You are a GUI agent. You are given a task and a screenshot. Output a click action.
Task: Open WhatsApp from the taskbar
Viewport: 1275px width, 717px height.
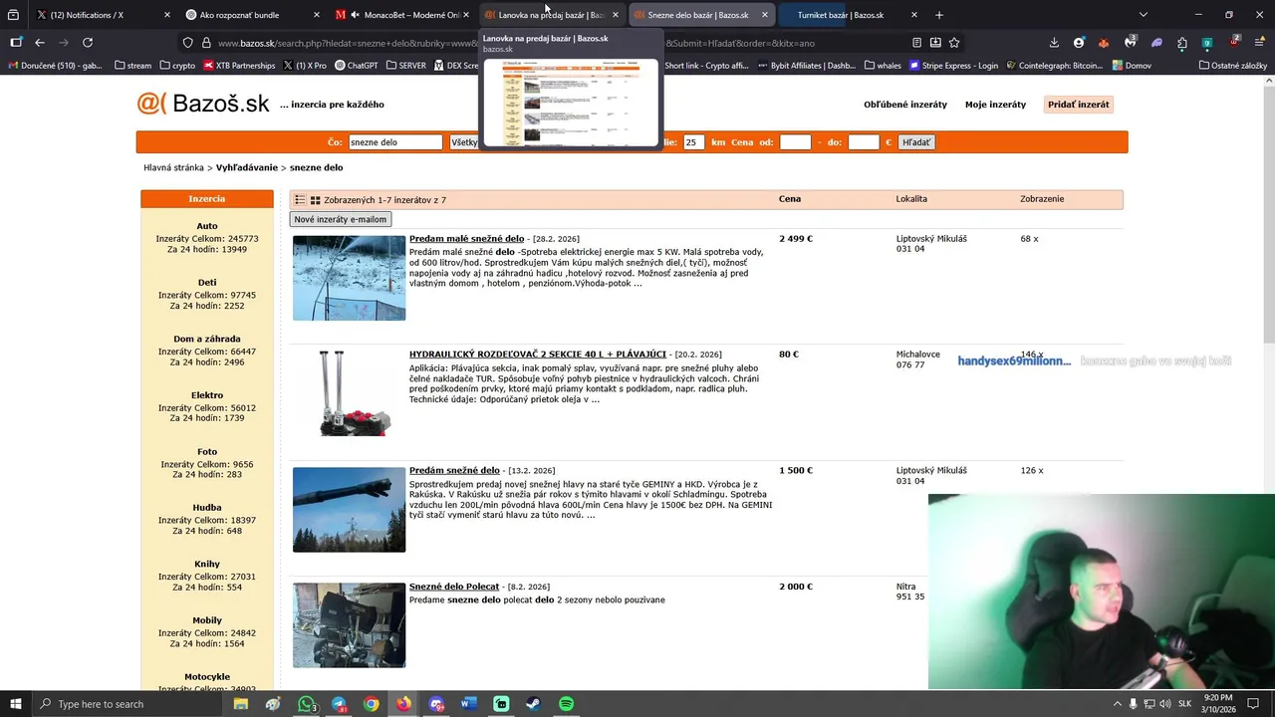(307, 704)
